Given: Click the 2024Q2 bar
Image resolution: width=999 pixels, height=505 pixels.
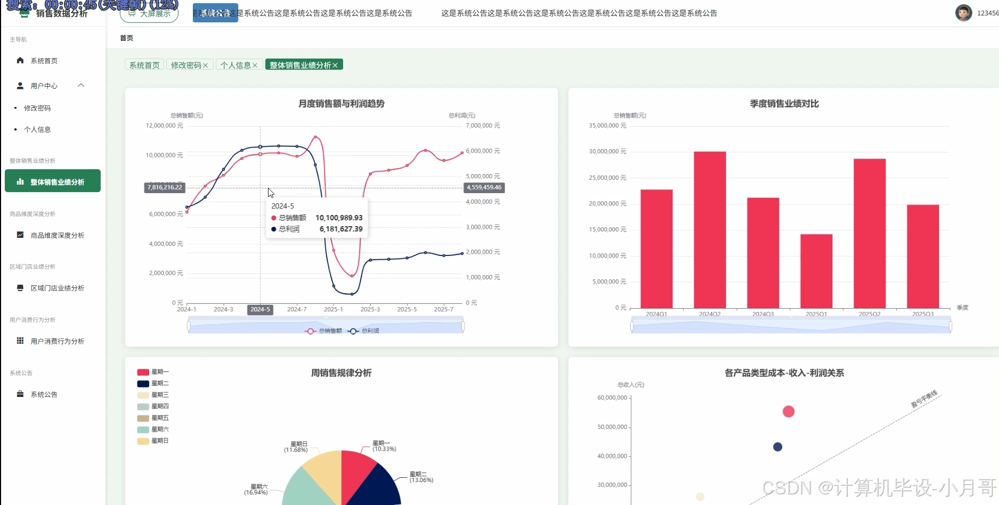Looking at the screenshot, I should (710, 230).
